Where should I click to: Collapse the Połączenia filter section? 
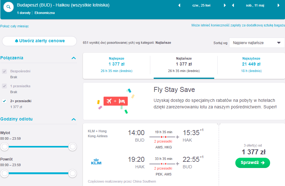coord(74,58)
